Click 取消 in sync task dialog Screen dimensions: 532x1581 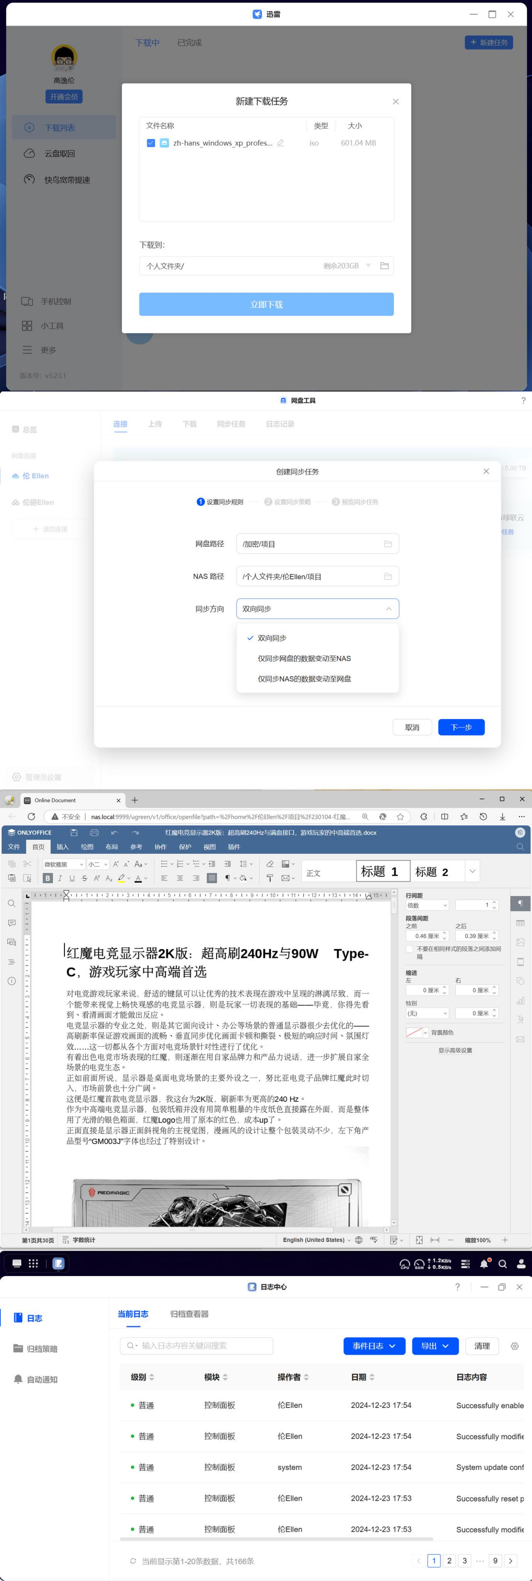[x=412, y=727]
